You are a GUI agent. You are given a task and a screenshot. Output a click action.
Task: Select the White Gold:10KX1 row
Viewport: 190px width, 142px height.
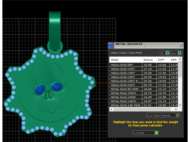144,93
